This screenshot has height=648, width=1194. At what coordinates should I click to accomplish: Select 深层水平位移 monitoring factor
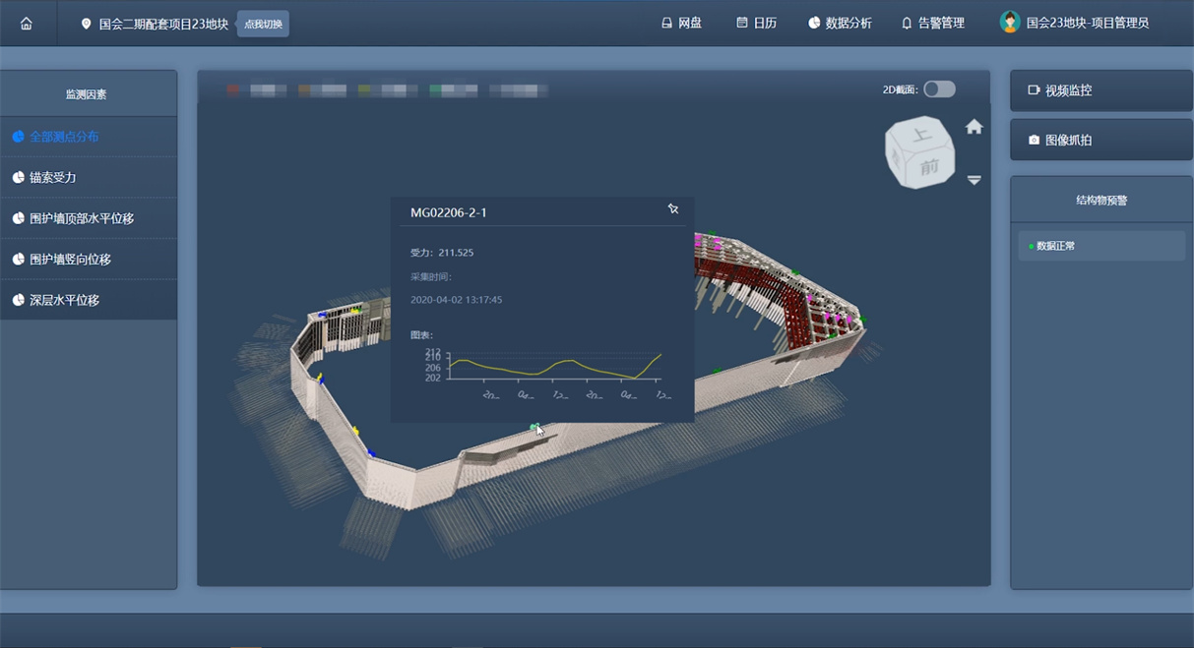(64, 300)
